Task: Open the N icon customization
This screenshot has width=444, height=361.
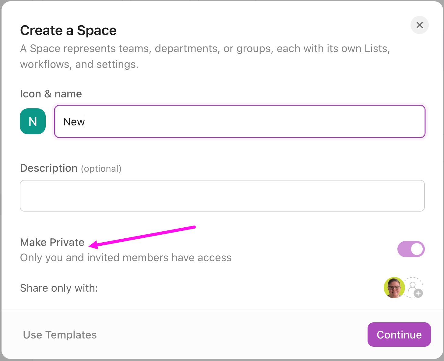Action: pos(32,121)
